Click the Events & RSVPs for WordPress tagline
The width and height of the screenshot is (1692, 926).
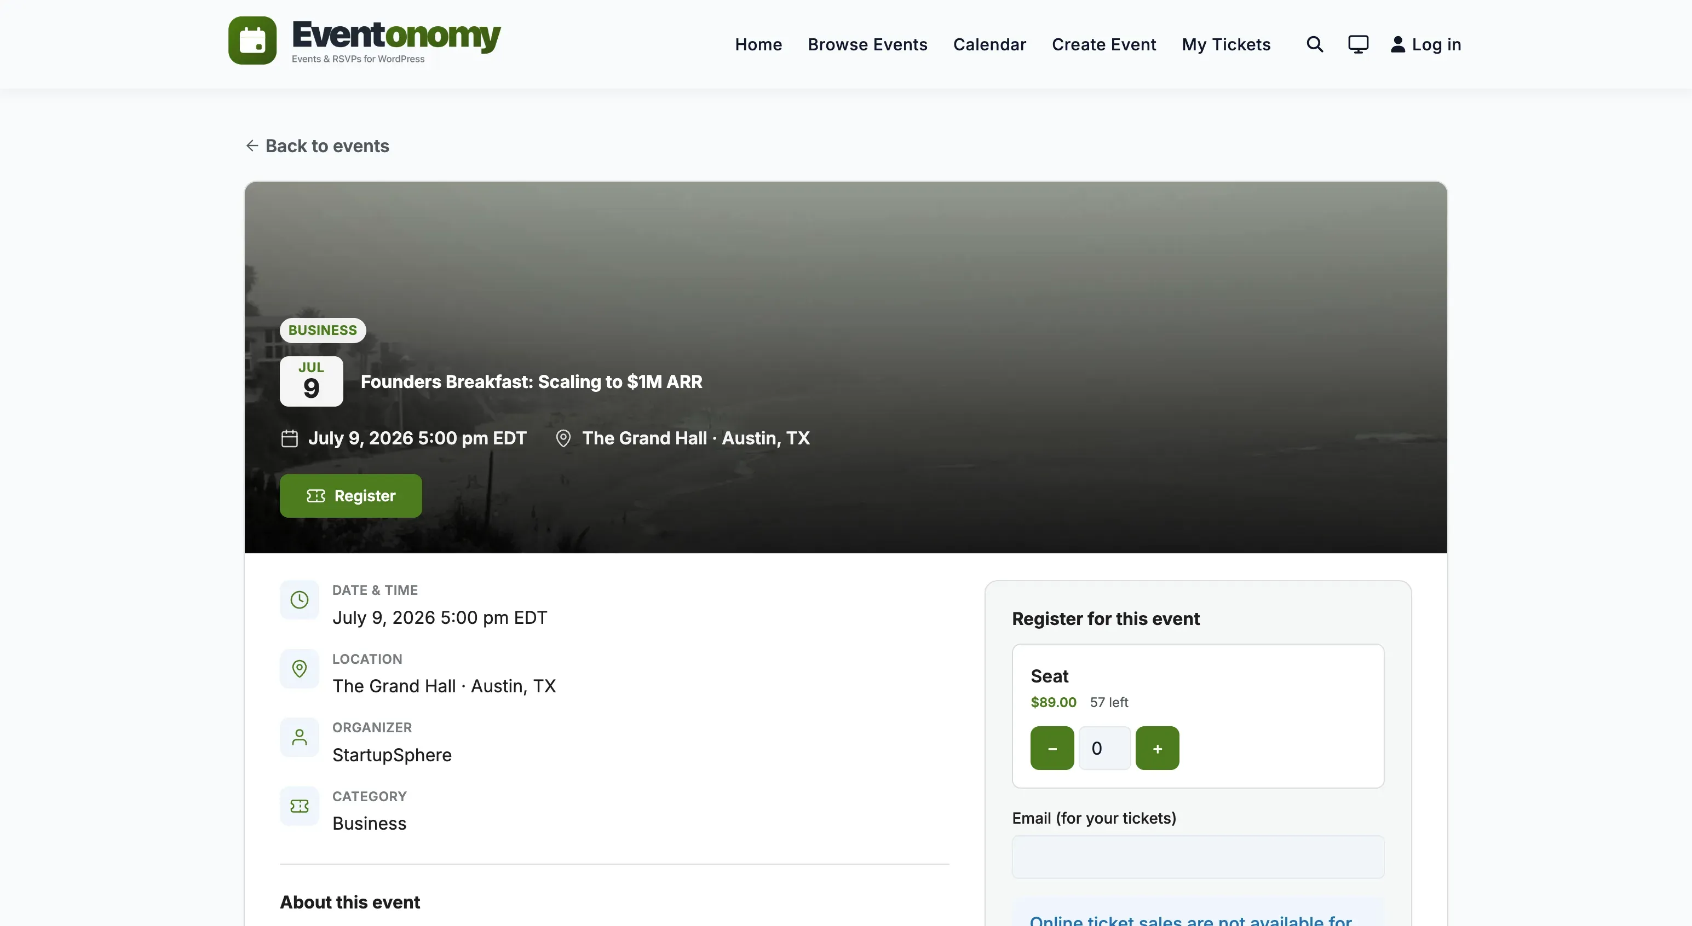[x=358, y=59]
